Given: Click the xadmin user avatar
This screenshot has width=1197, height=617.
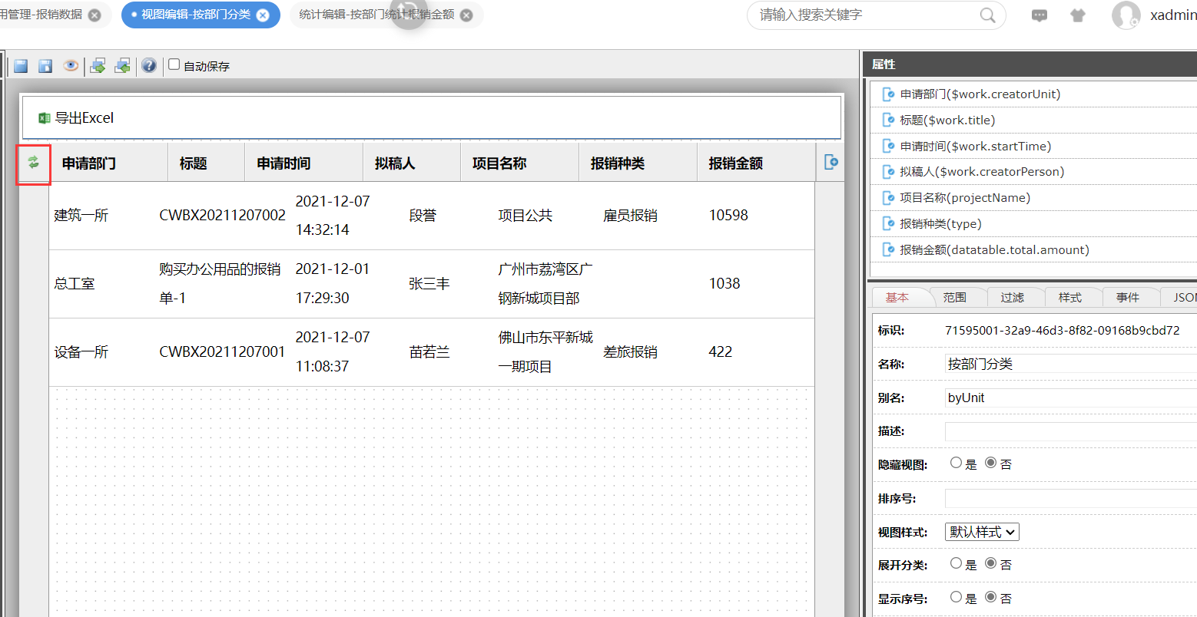Looking at the screenshot, I should pos(1126,15).
